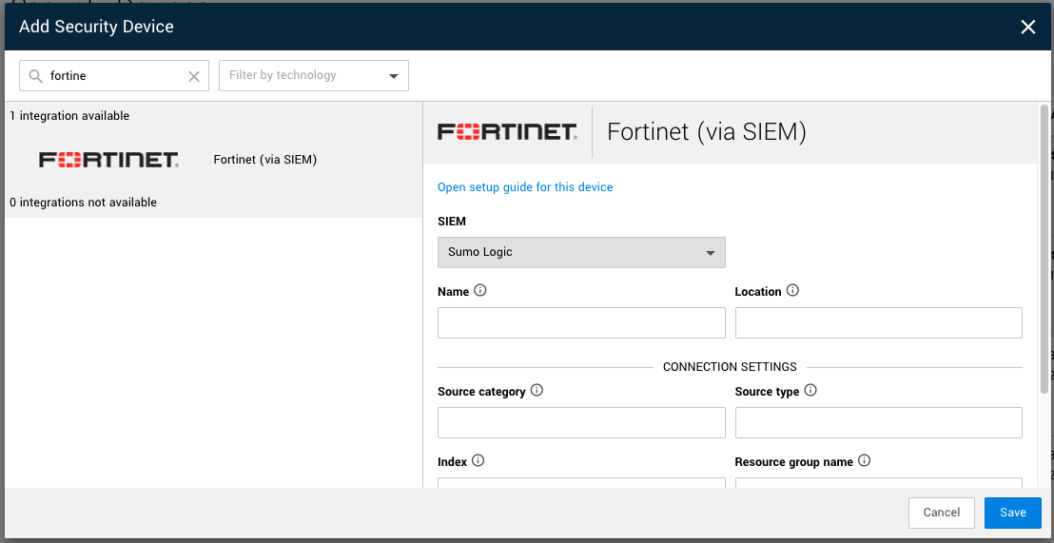Show info for Resource group name
Image resolution: width=1054 pixels, height=543 pixels.
click(865, 461)
